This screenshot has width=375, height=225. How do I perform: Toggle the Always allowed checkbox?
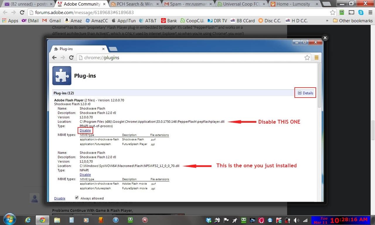tap(77, 198)
